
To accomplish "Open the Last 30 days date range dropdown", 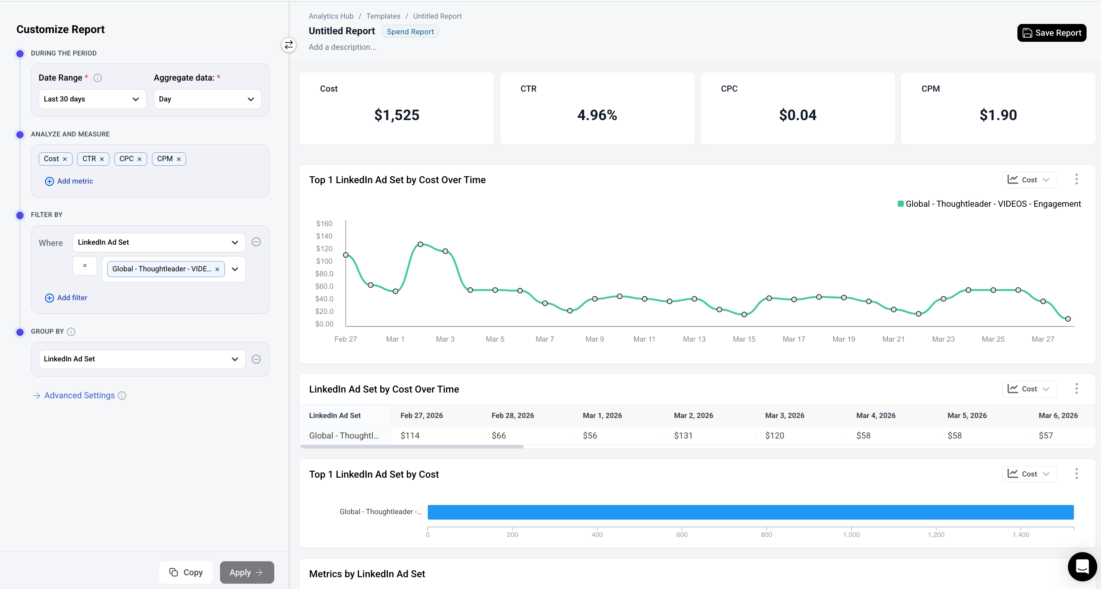I will coord(92,99).
